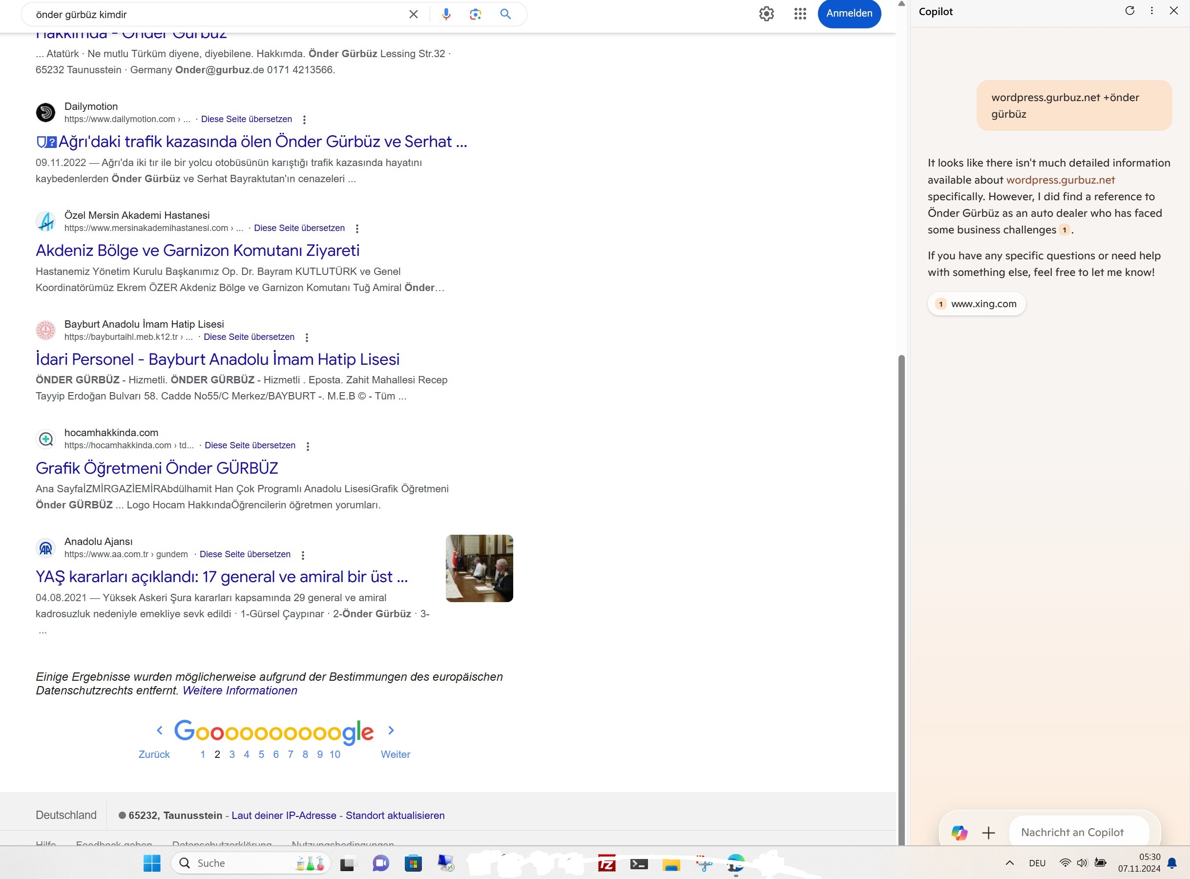Go to results page 3
This screenshot has height=879, width=1190.
(x=232, y=754)
